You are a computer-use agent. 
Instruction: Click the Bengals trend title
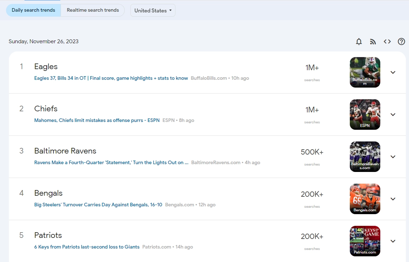(48, 193)
